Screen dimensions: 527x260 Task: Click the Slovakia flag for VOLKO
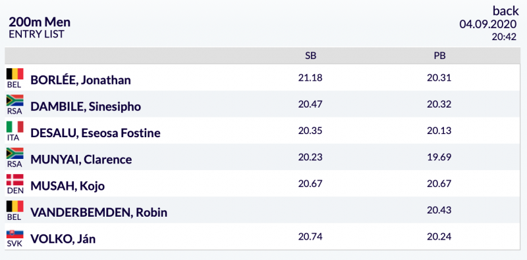[14, 234]
